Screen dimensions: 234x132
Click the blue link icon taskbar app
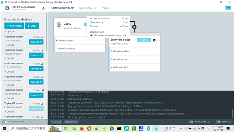(127, 128)
